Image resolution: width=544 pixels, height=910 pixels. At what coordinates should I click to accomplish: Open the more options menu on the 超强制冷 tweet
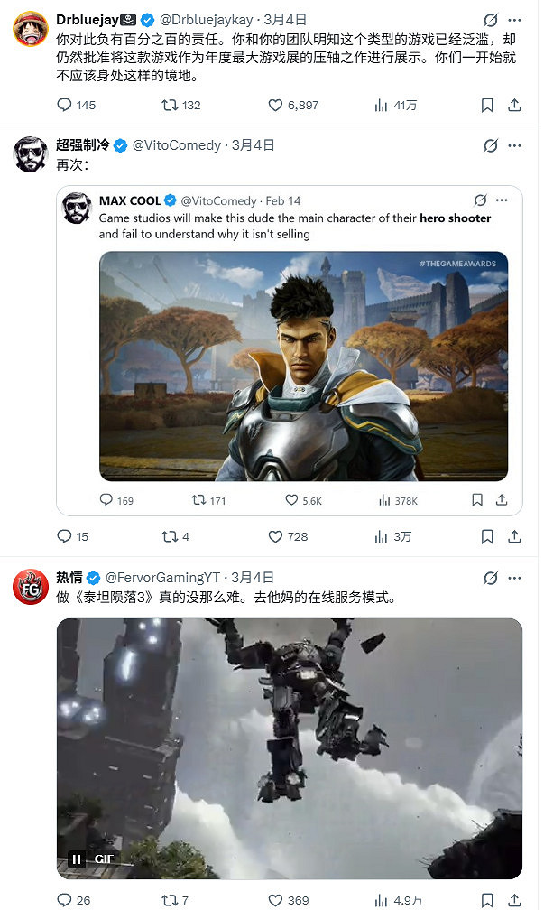[x=514, y=145]
